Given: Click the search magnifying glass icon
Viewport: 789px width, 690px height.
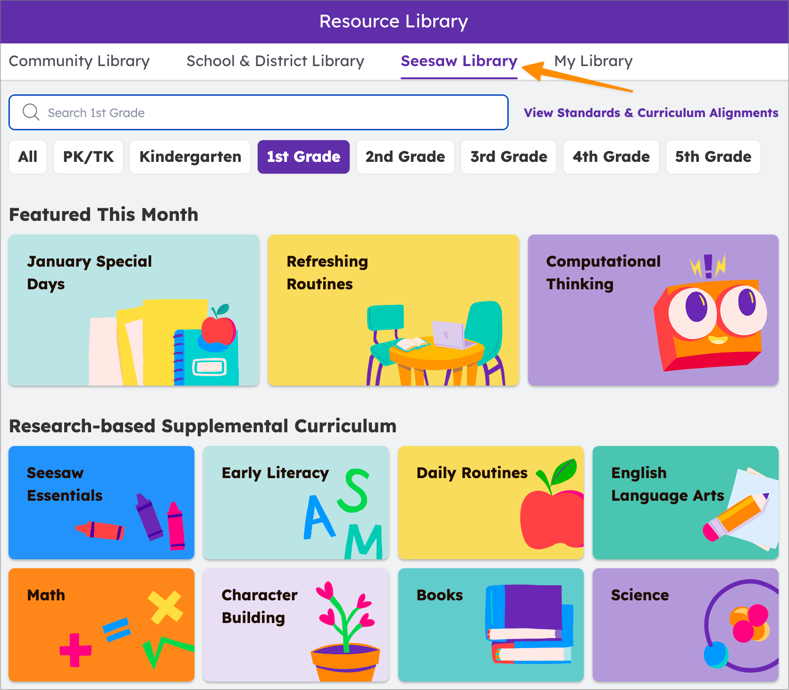Looking at the screenshot, I should [x=31, y=112].
